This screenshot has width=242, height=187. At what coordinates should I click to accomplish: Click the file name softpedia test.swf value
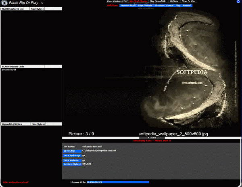[x=92, y=147]
